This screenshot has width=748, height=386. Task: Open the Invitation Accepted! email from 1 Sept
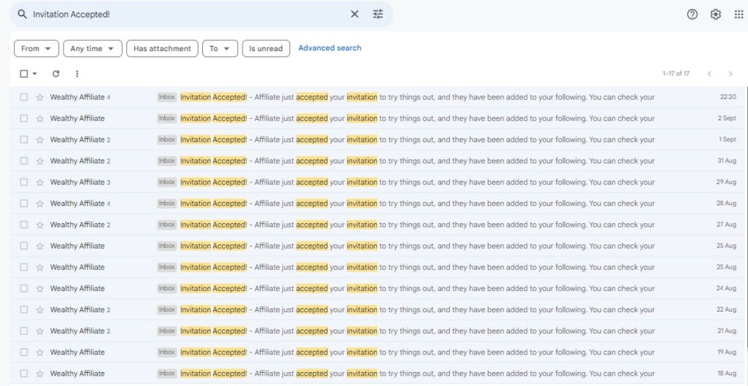tap(377, 139)
